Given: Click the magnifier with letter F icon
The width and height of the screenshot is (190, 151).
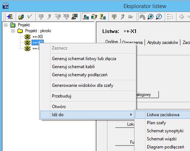Looking at the screenshot, I should [159, 17].
